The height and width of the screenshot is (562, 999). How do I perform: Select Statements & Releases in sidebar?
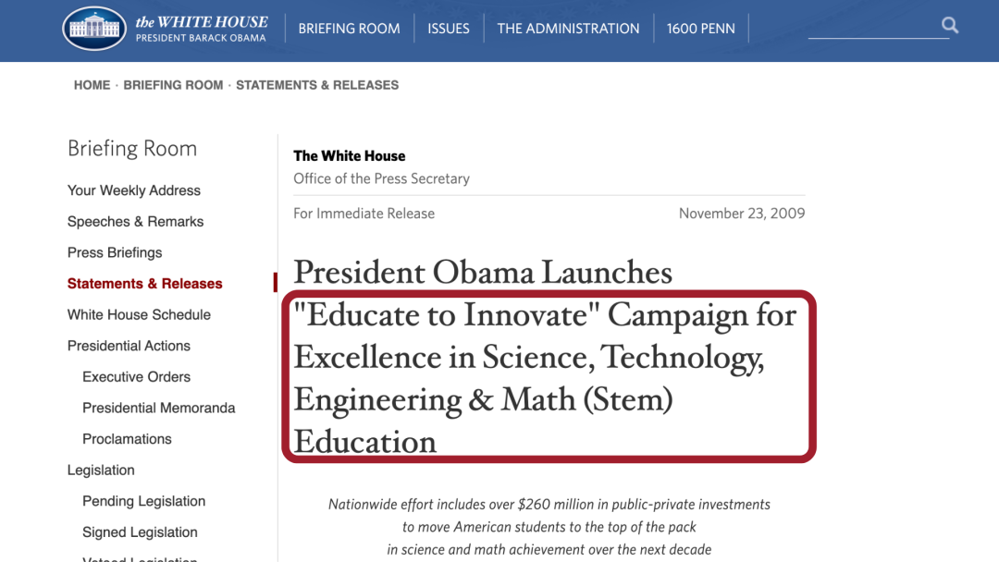(x=144, y=284)
